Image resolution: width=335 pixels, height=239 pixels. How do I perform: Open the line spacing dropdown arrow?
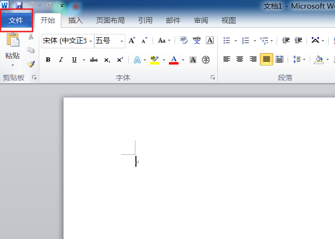click(304, 59)
